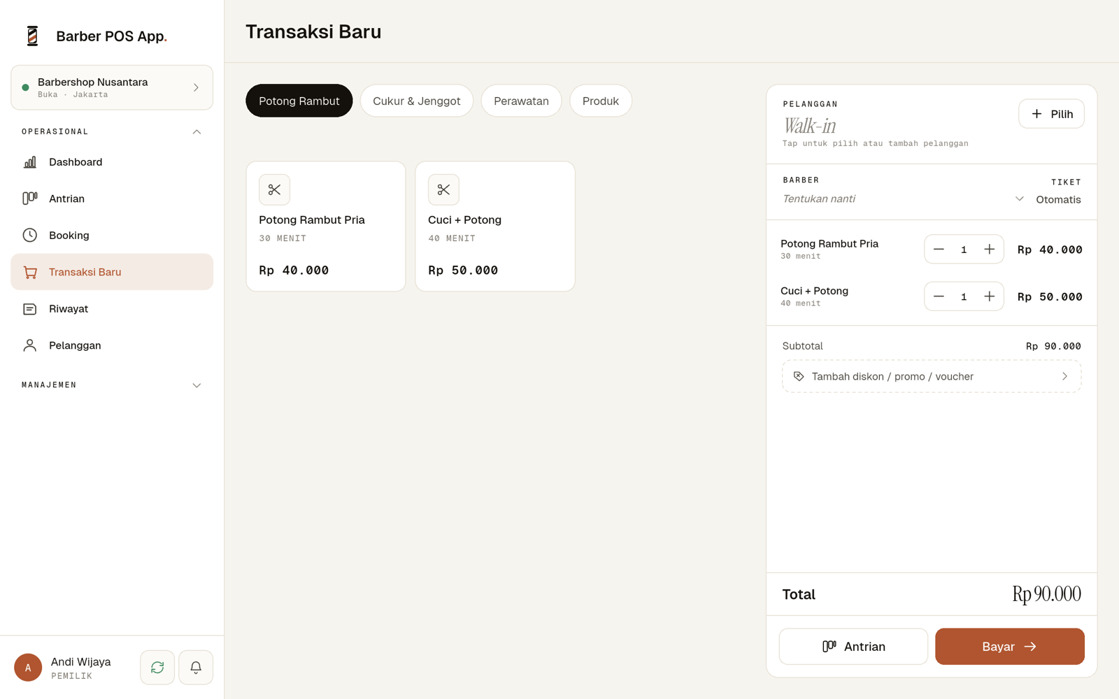
Task: Decrease Cuci + Potong quantity
Action: tap(939, 297)
